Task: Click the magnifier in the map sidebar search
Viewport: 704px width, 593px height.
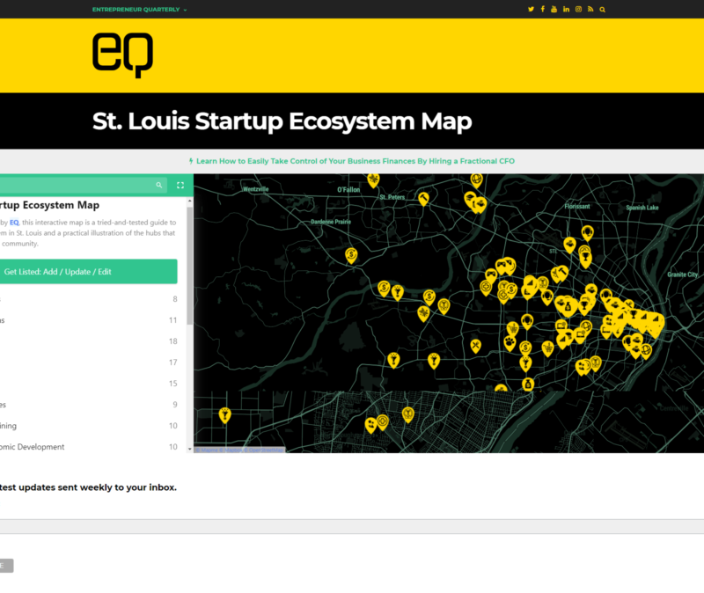Action: [159, 185]
